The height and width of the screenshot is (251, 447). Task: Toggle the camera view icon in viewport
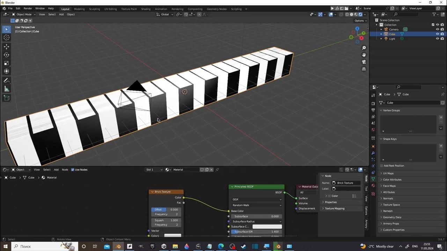pyautogui.click(x=364, y=62)
